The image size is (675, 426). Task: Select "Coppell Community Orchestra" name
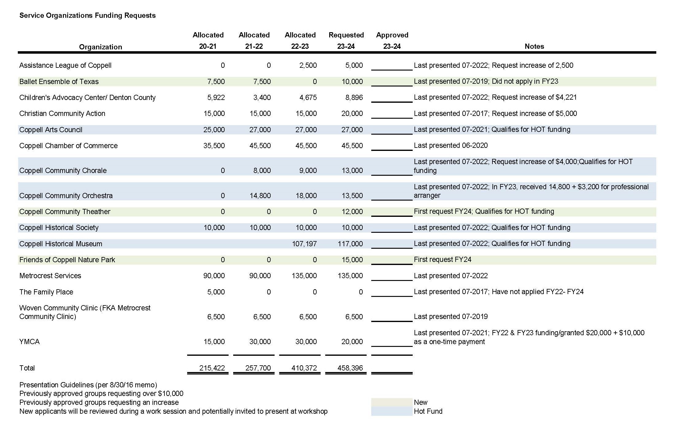(66, 196)
